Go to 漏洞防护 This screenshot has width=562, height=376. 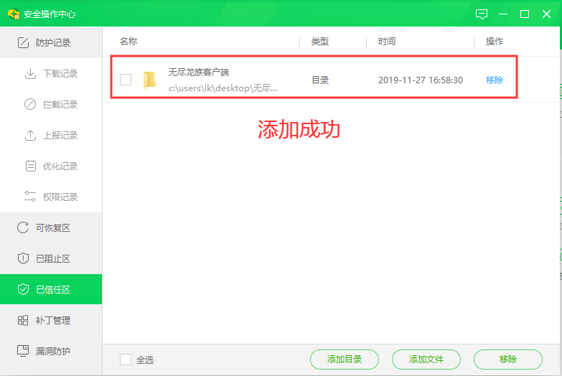coord(51,351)
